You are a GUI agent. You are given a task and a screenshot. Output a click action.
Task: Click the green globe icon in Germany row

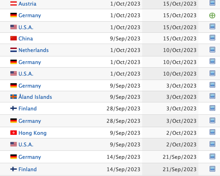point(212,16)
